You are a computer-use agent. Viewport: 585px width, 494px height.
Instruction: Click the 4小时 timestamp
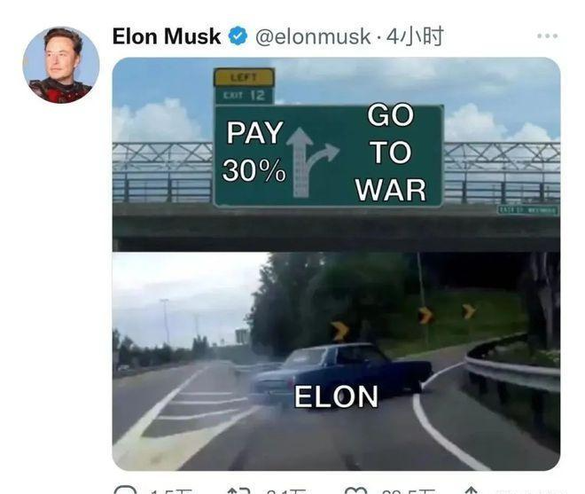tap(415, 36)
